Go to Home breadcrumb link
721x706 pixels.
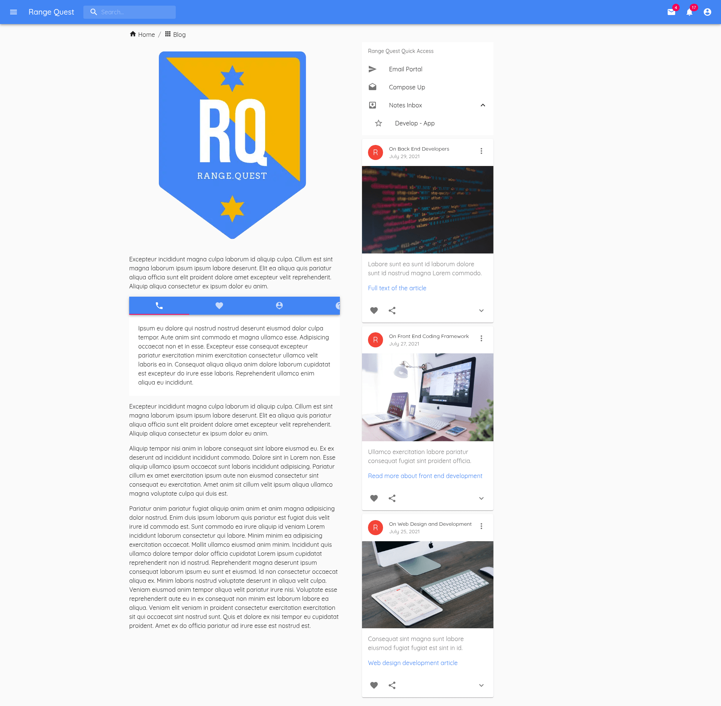(x=146, y=35)
